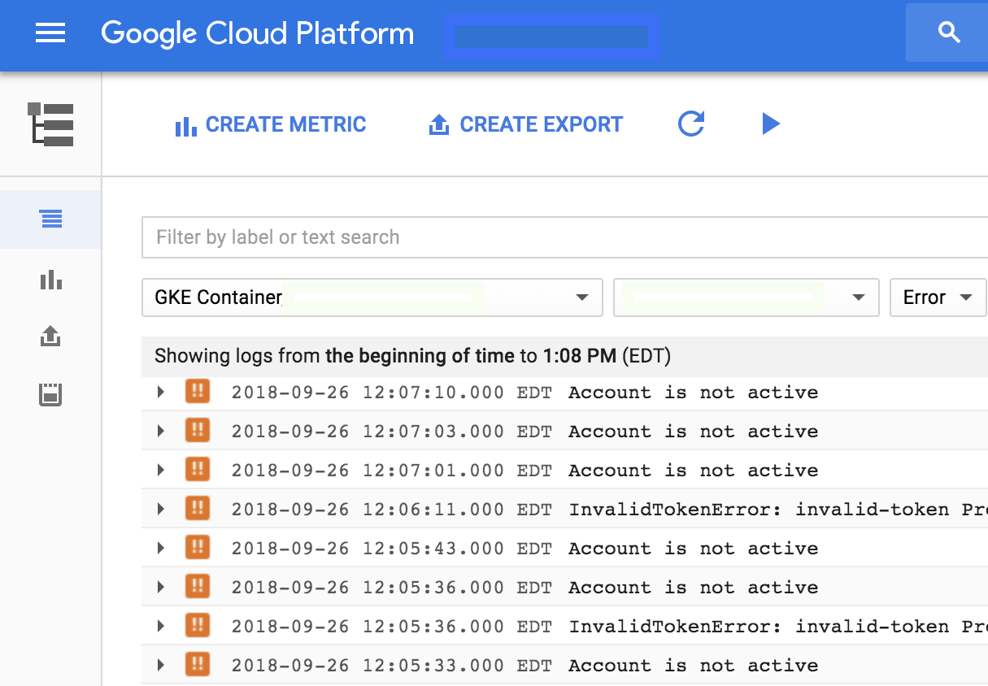Open the Error severity level dropdown
Image resolution: width=988 pixels, height=686 pixels.
point(938,297)
